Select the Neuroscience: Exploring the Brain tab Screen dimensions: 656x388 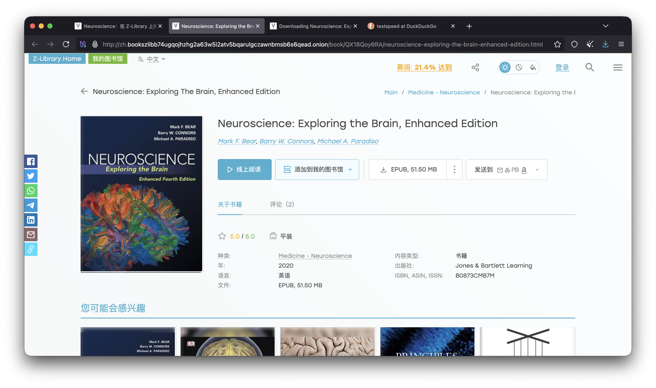tap(217, 26)
